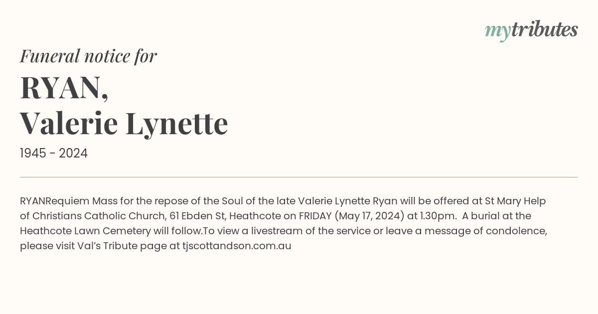The image size is (598, 314).
Task: Click the green 'my' in the logo
Action: pos(498,31)
